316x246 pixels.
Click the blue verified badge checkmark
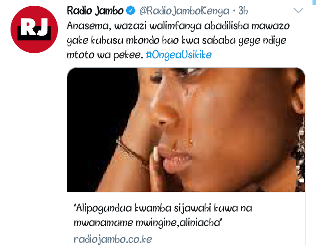(131, 11)
